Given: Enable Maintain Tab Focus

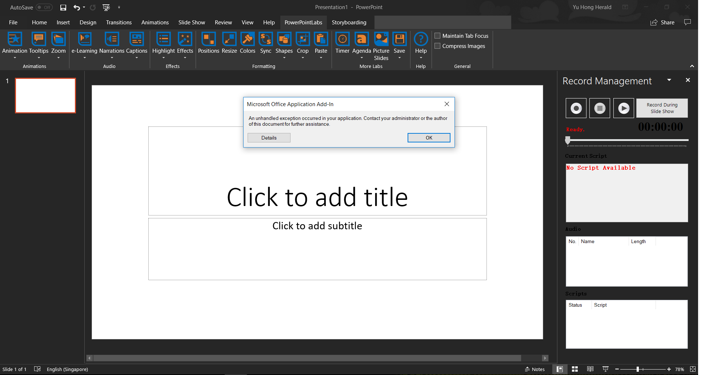Looking at the screenshot, I should click(437, 36).
